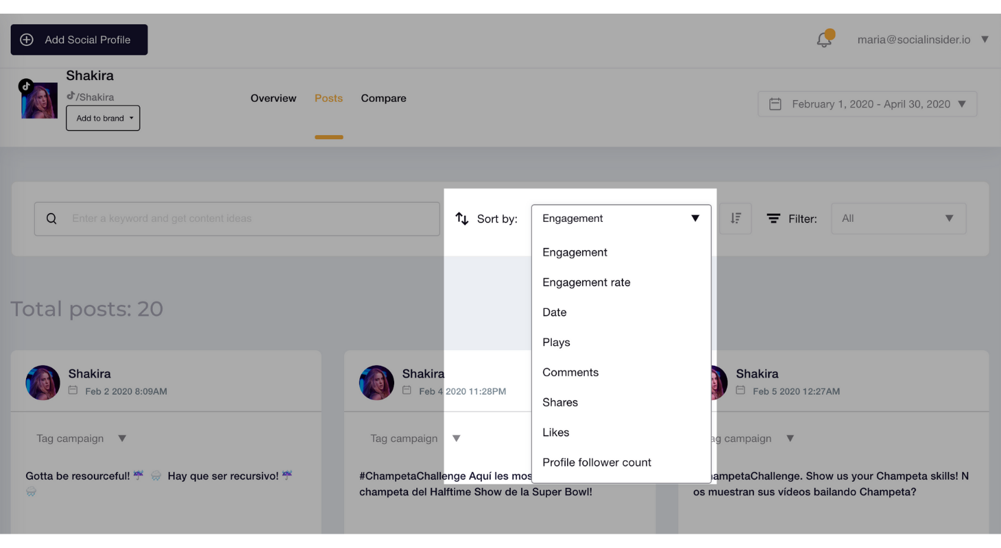Image resolution: width=1001 pixels, height=548 pixels.
Task: Switch to the Overview tab
Action: [x=274, y=98]
